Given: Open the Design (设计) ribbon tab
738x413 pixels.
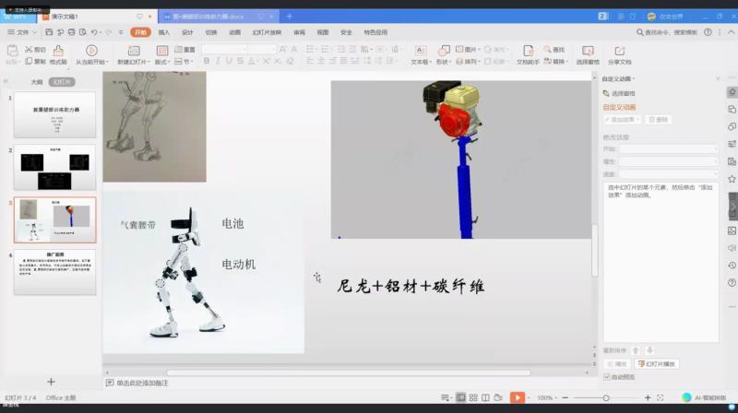Looking at the screenshot, I should 187,32.
